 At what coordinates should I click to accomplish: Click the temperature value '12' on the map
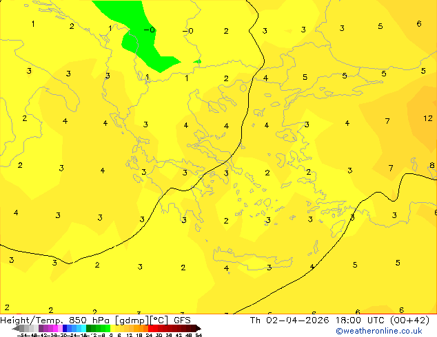point(428,118)
